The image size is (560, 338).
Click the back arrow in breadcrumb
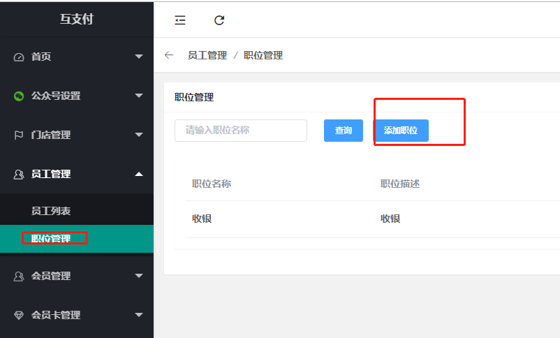pyautogui.click(x=169, y=55)
